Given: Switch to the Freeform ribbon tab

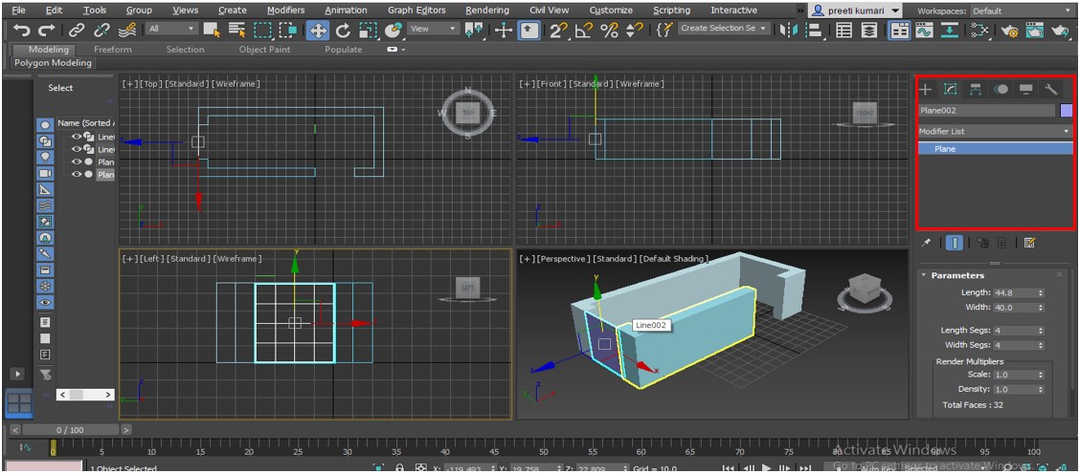Looking at the screenshot, I should tap(113, 50).
